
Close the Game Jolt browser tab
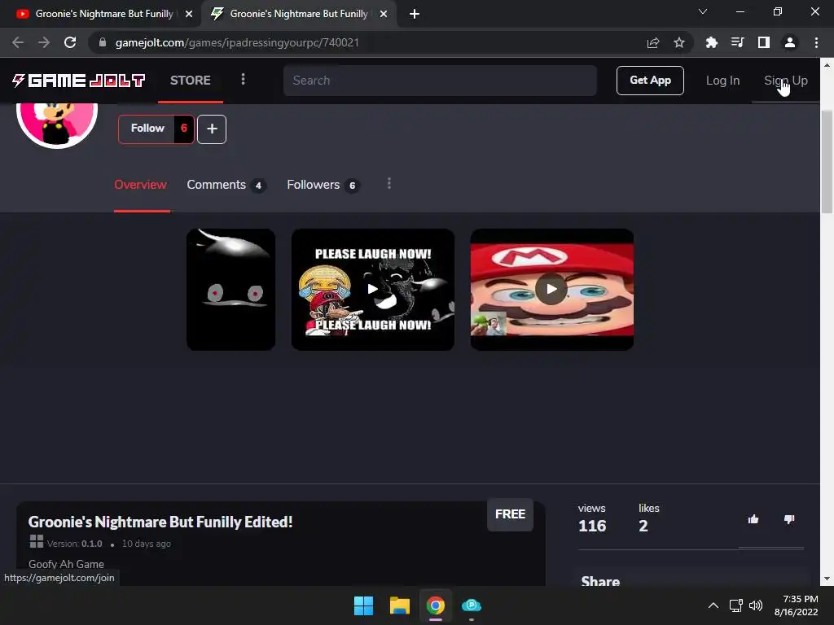point(384,14)
